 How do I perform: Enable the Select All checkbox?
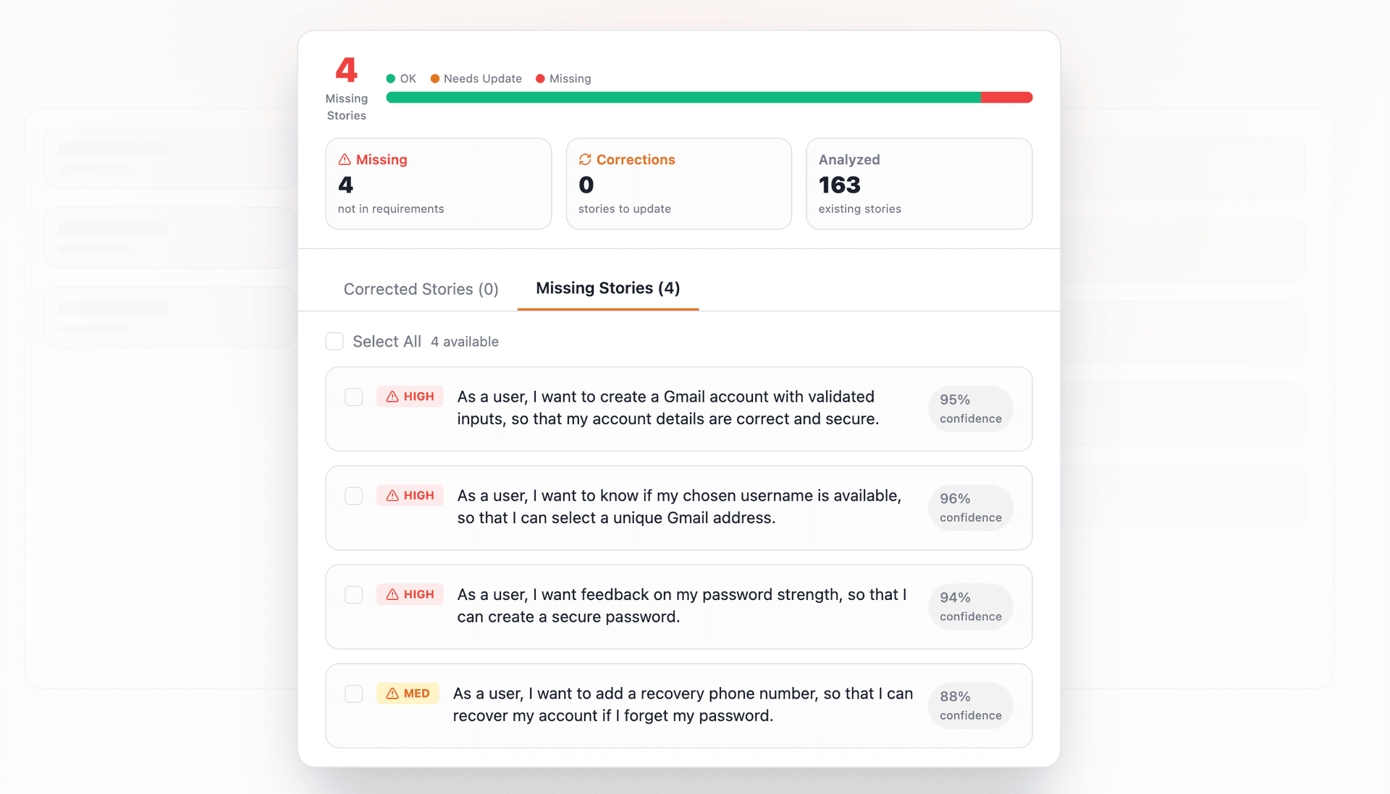(334, 341)
